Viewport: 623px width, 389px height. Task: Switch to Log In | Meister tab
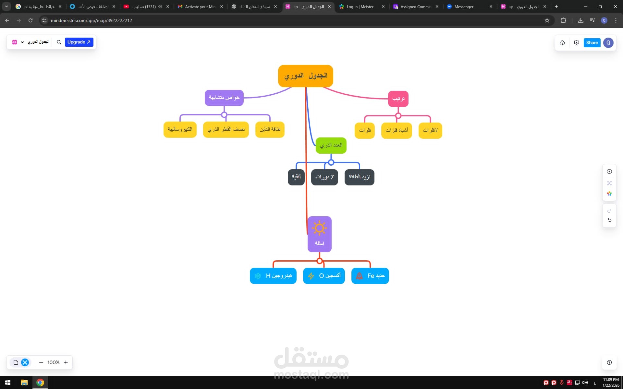pos(360,6)
